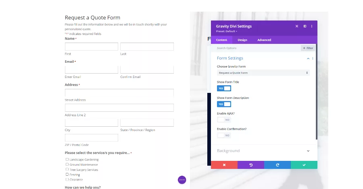Click Confirm Email input field
The width and height of the screenshot is (363, 189).
pos(147,70)
